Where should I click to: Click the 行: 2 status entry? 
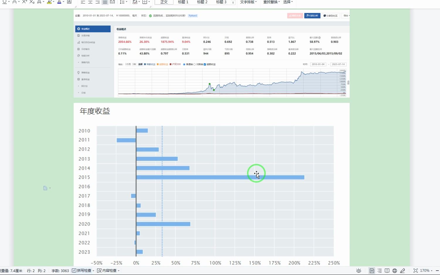click(31, 271)
